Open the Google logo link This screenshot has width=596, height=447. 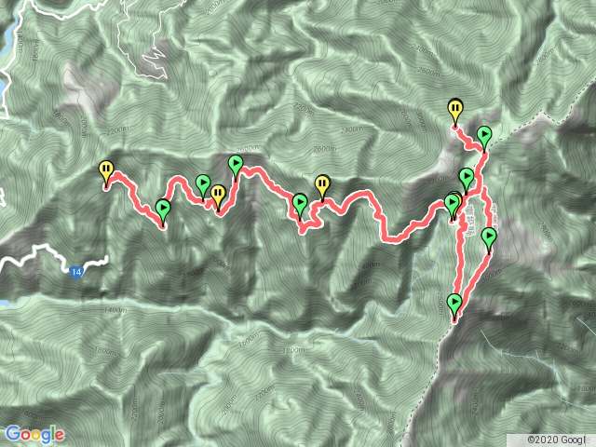[x=34, y=434]
